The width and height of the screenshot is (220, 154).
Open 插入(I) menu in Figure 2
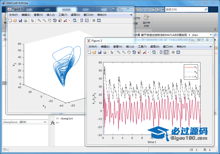[x=130, y=47]
